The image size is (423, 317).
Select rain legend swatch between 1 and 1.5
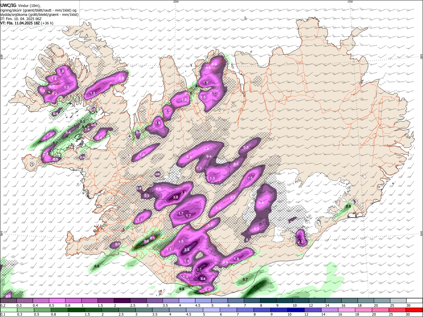tap(76, 310)
